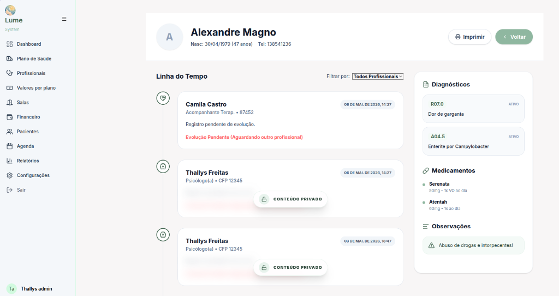Go back using Voltar button
The height and width of the screenshot is (296, 559).
[x=514, y=37]
